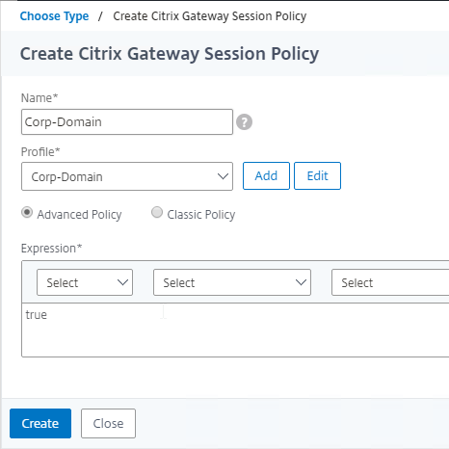Click the help question mark icon beside Name

coord(244,122)
